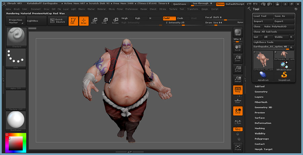Image resolution: width=303 pixels, height=155 pixels.
Task: Open the Render menu
Action: click(144, 9)
